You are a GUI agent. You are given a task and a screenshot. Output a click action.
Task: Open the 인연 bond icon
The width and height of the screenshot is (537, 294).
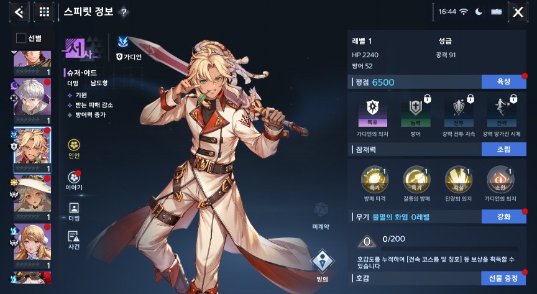tap(74, 149)
